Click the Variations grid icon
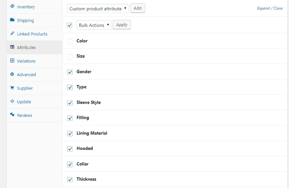 [x=12, y=61]
